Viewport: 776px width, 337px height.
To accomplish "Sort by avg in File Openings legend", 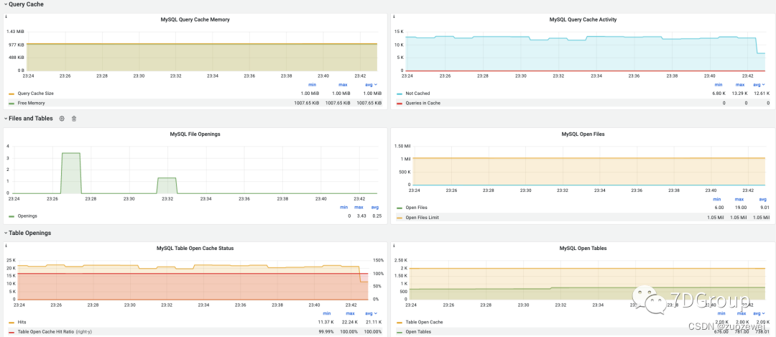I will coord(375,208).
